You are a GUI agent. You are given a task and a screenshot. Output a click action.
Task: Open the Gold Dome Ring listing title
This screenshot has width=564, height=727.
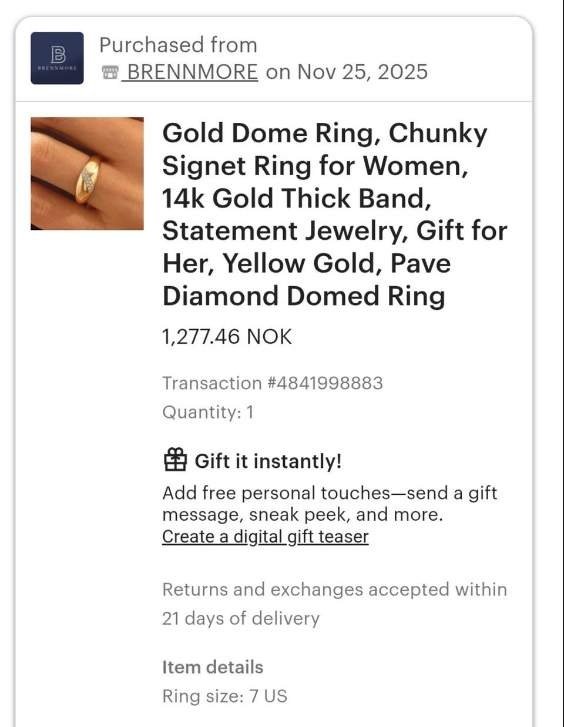pos(335,215)
